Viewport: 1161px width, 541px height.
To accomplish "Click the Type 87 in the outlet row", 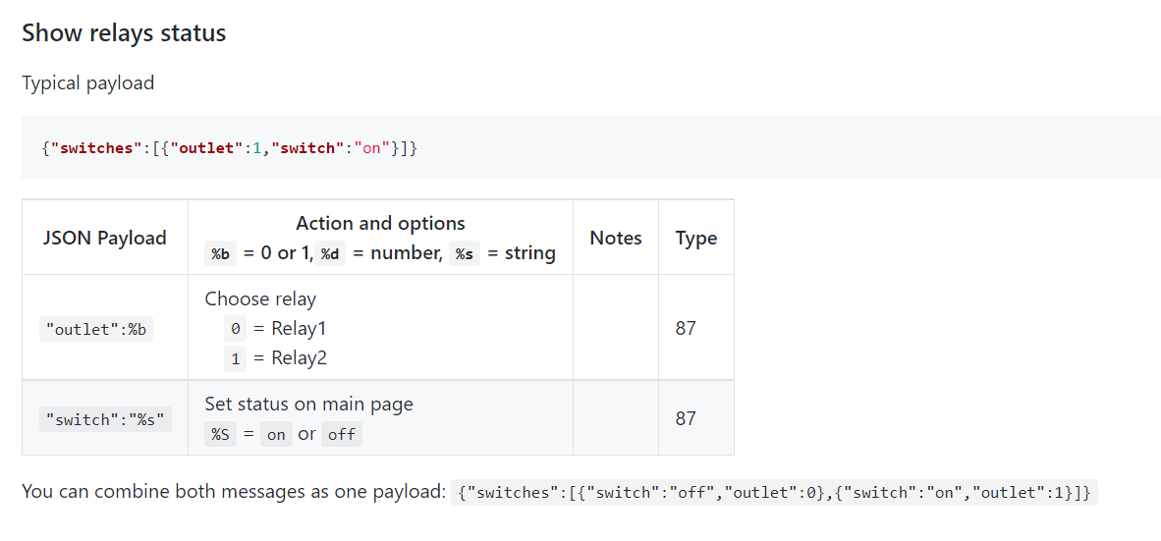I will pos(686,329).
